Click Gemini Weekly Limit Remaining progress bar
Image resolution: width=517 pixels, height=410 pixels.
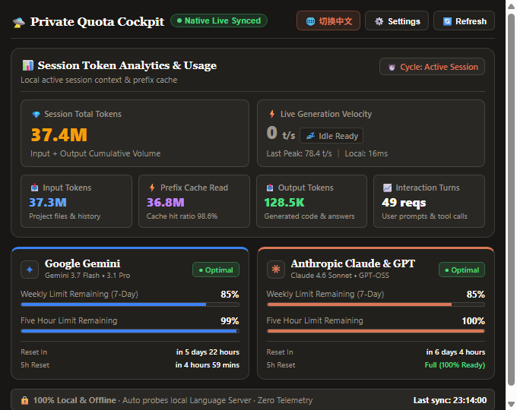click(130, 304)
